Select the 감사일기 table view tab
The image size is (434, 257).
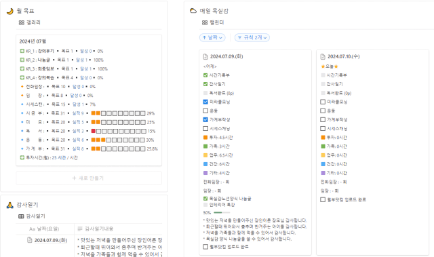[x=32, y=216]
